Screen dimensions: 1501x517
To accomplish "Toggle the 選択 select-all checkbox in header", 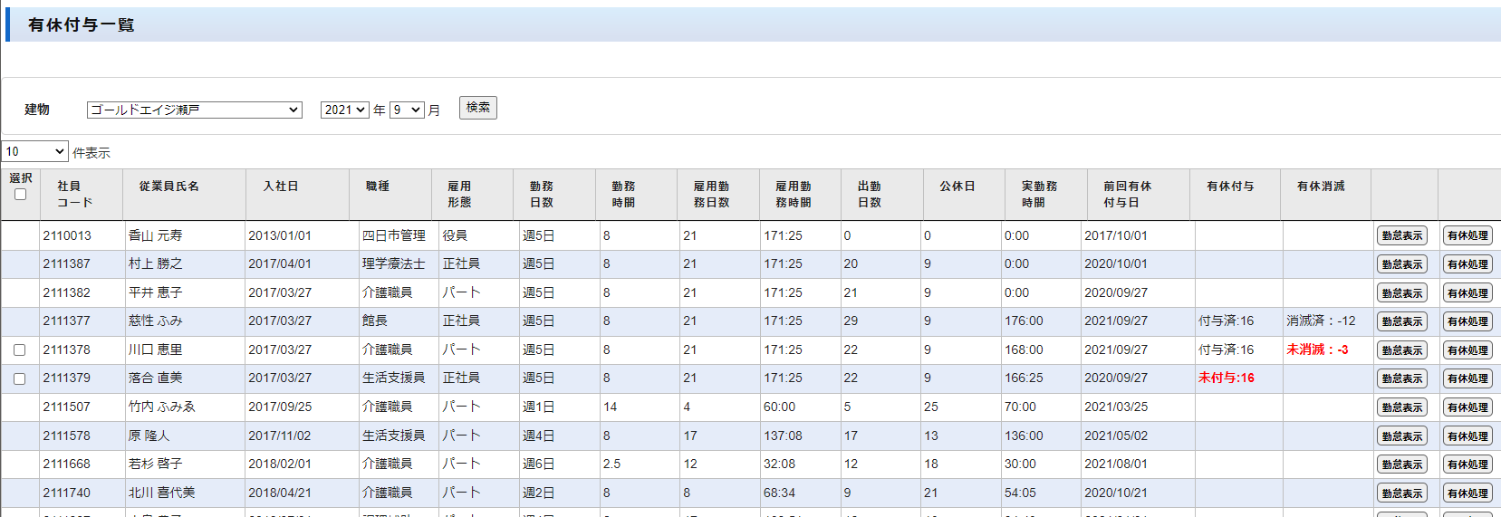I will coord(20,194).
